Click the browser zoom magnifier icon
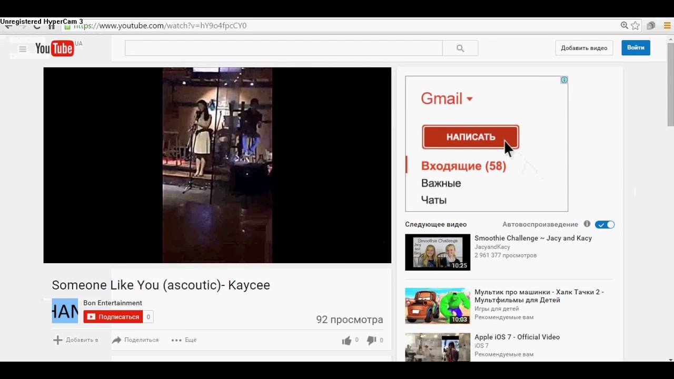The image size is (674, 379). [x=624, y=25]
